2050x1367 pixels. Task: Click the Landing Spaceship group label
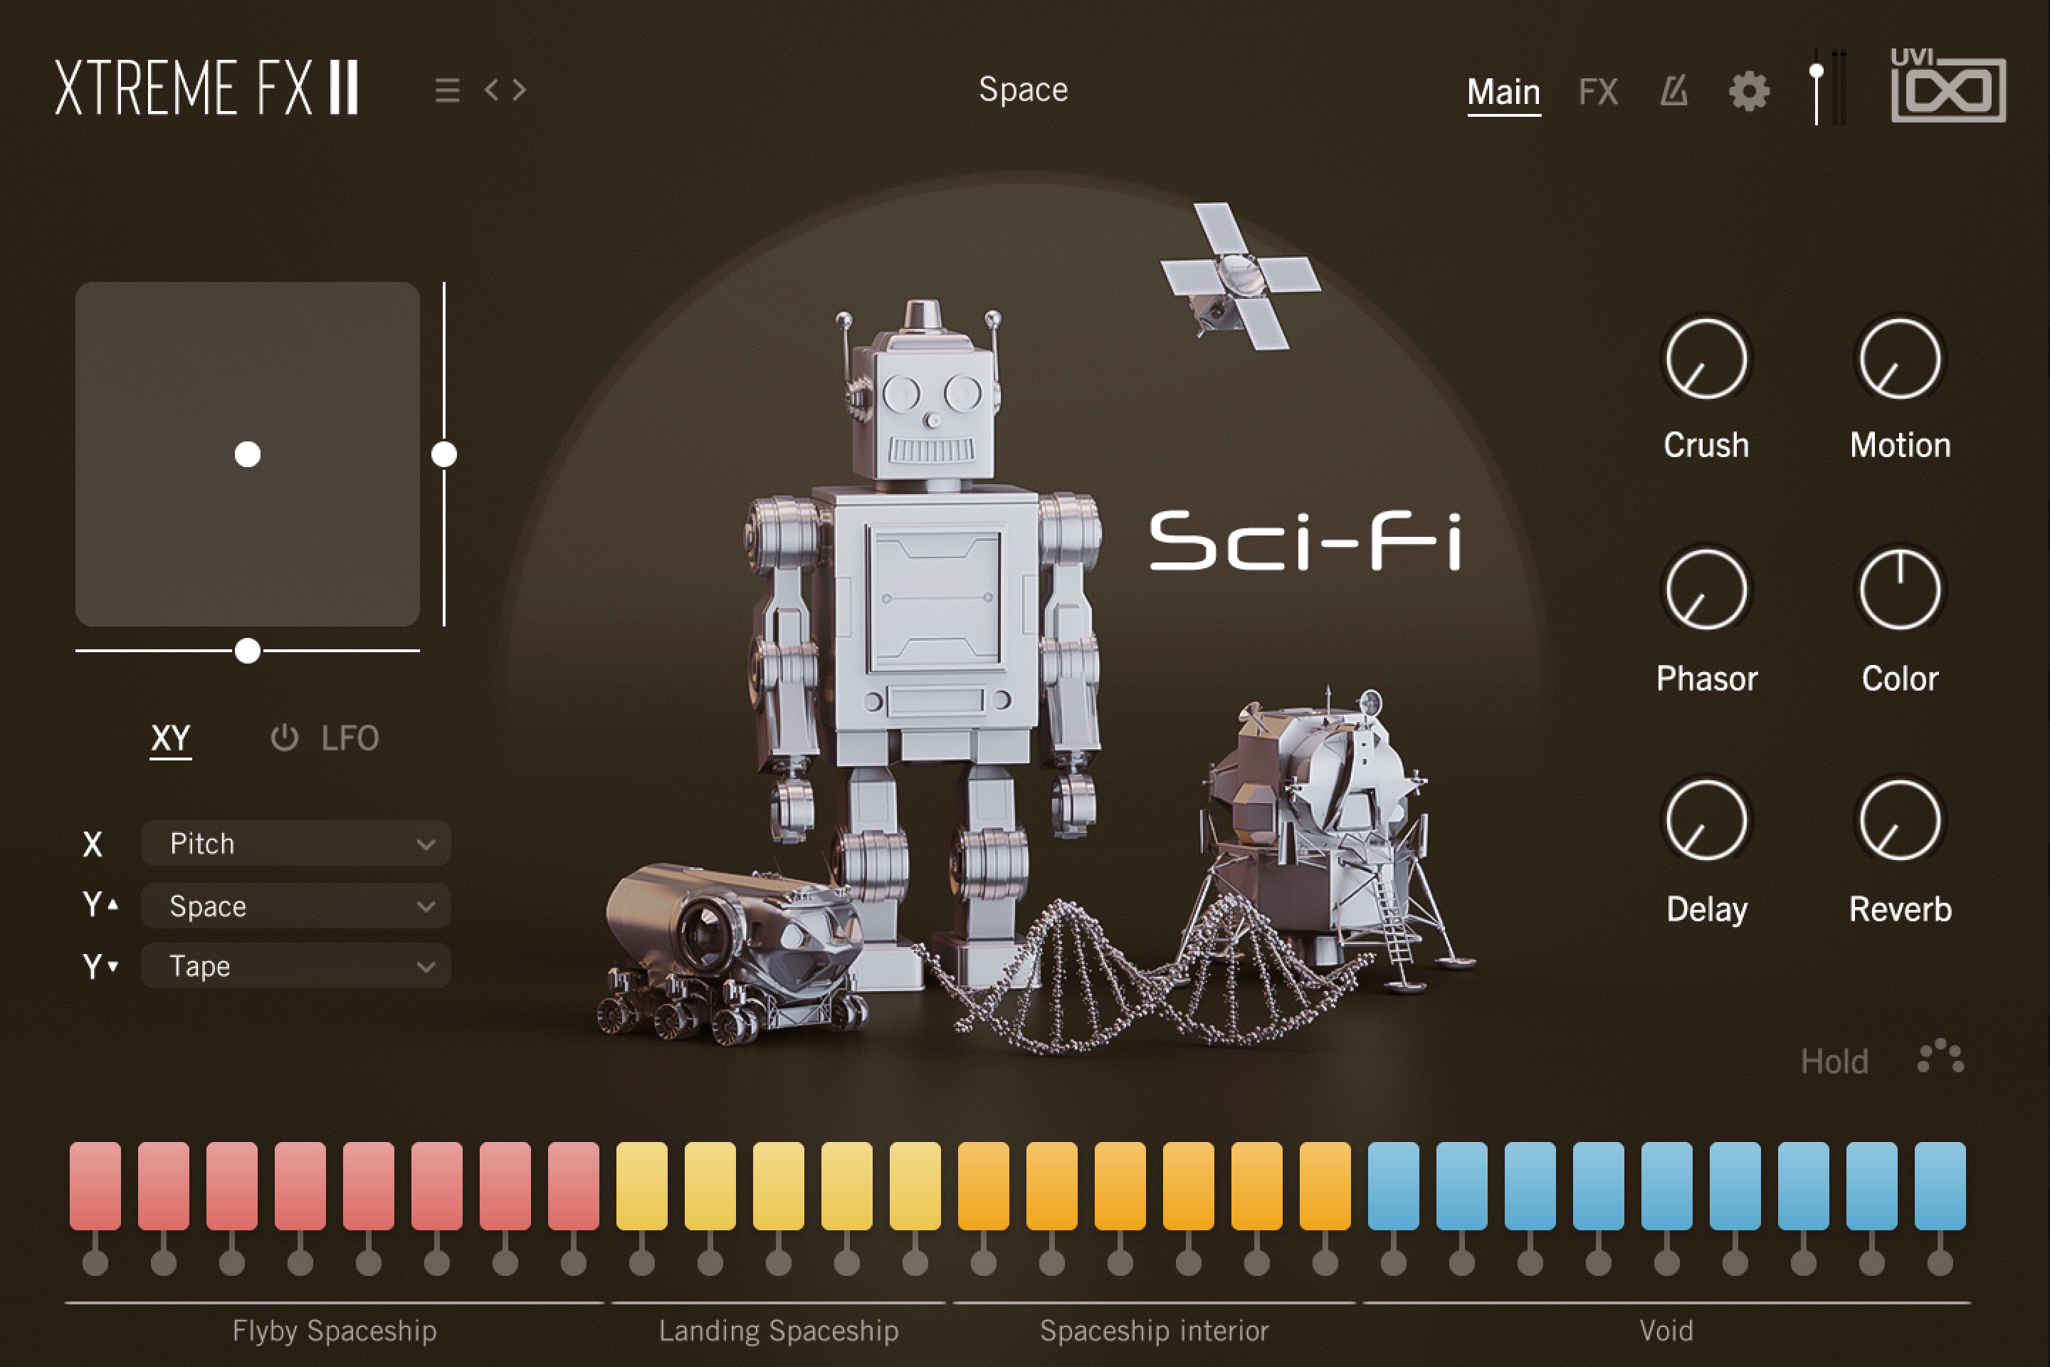(x=778, y=1331)
